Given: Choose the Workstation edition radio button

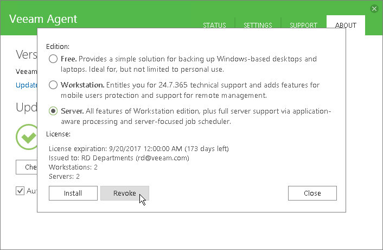Looking at the screenshot, I should tap(53, 85).
